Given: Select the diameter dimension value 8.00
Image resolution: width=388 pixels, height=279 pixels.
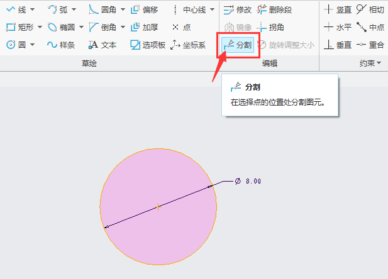Looking at the screenshot, I should [x=253, y=182].
